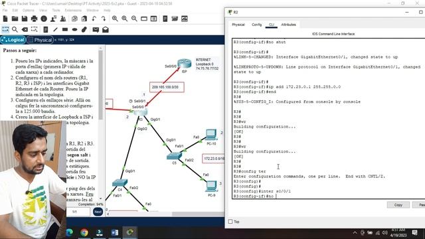The height and width of the screenshot is (239, 425).
Task: Open the Physical tab in R3 window
Action: pos(238,25)
